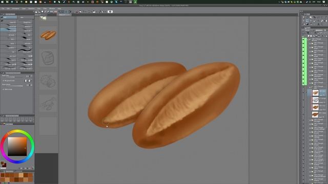This screenshot has height=184, width=328.
Task: Switch to the first brush group tab
Action: tap(9, 17)
